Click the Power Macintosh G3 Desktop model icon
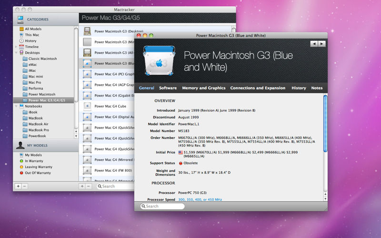The width and height of the screenshot is (381, 238). tap(87, 31)
